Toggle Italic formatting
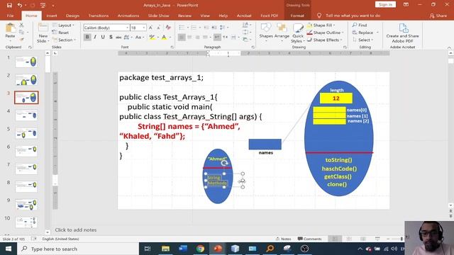 [95, 37]
